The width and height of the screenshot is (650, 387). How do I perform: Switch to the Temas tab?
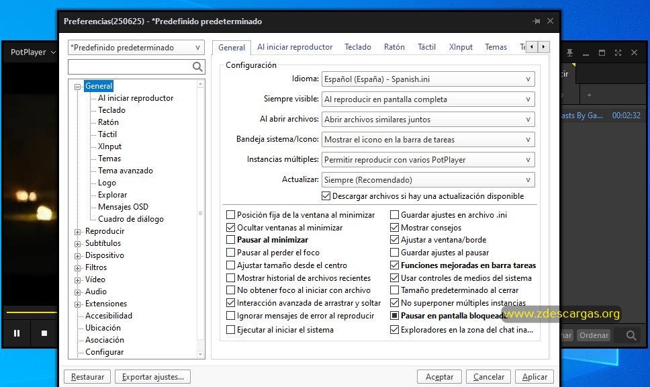pos(496,47)
